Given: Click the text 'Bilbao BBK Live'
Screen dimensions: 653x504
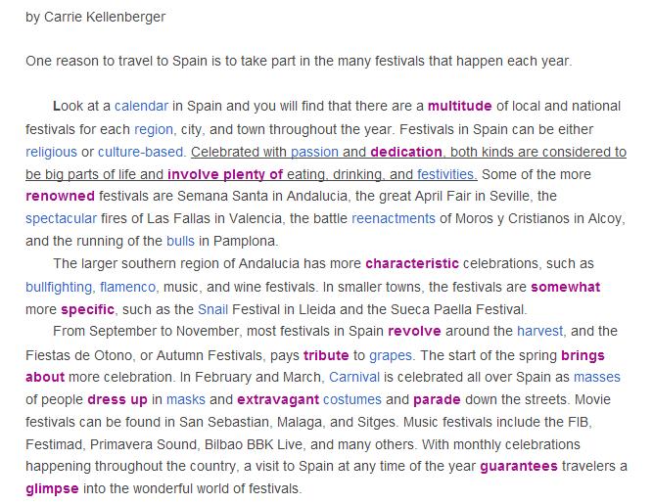Looking at the screenshot, I should coord(254,444).
